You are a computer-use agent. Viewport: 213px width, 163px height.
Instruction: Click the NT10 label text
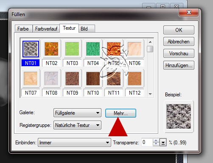click(93, 93)
